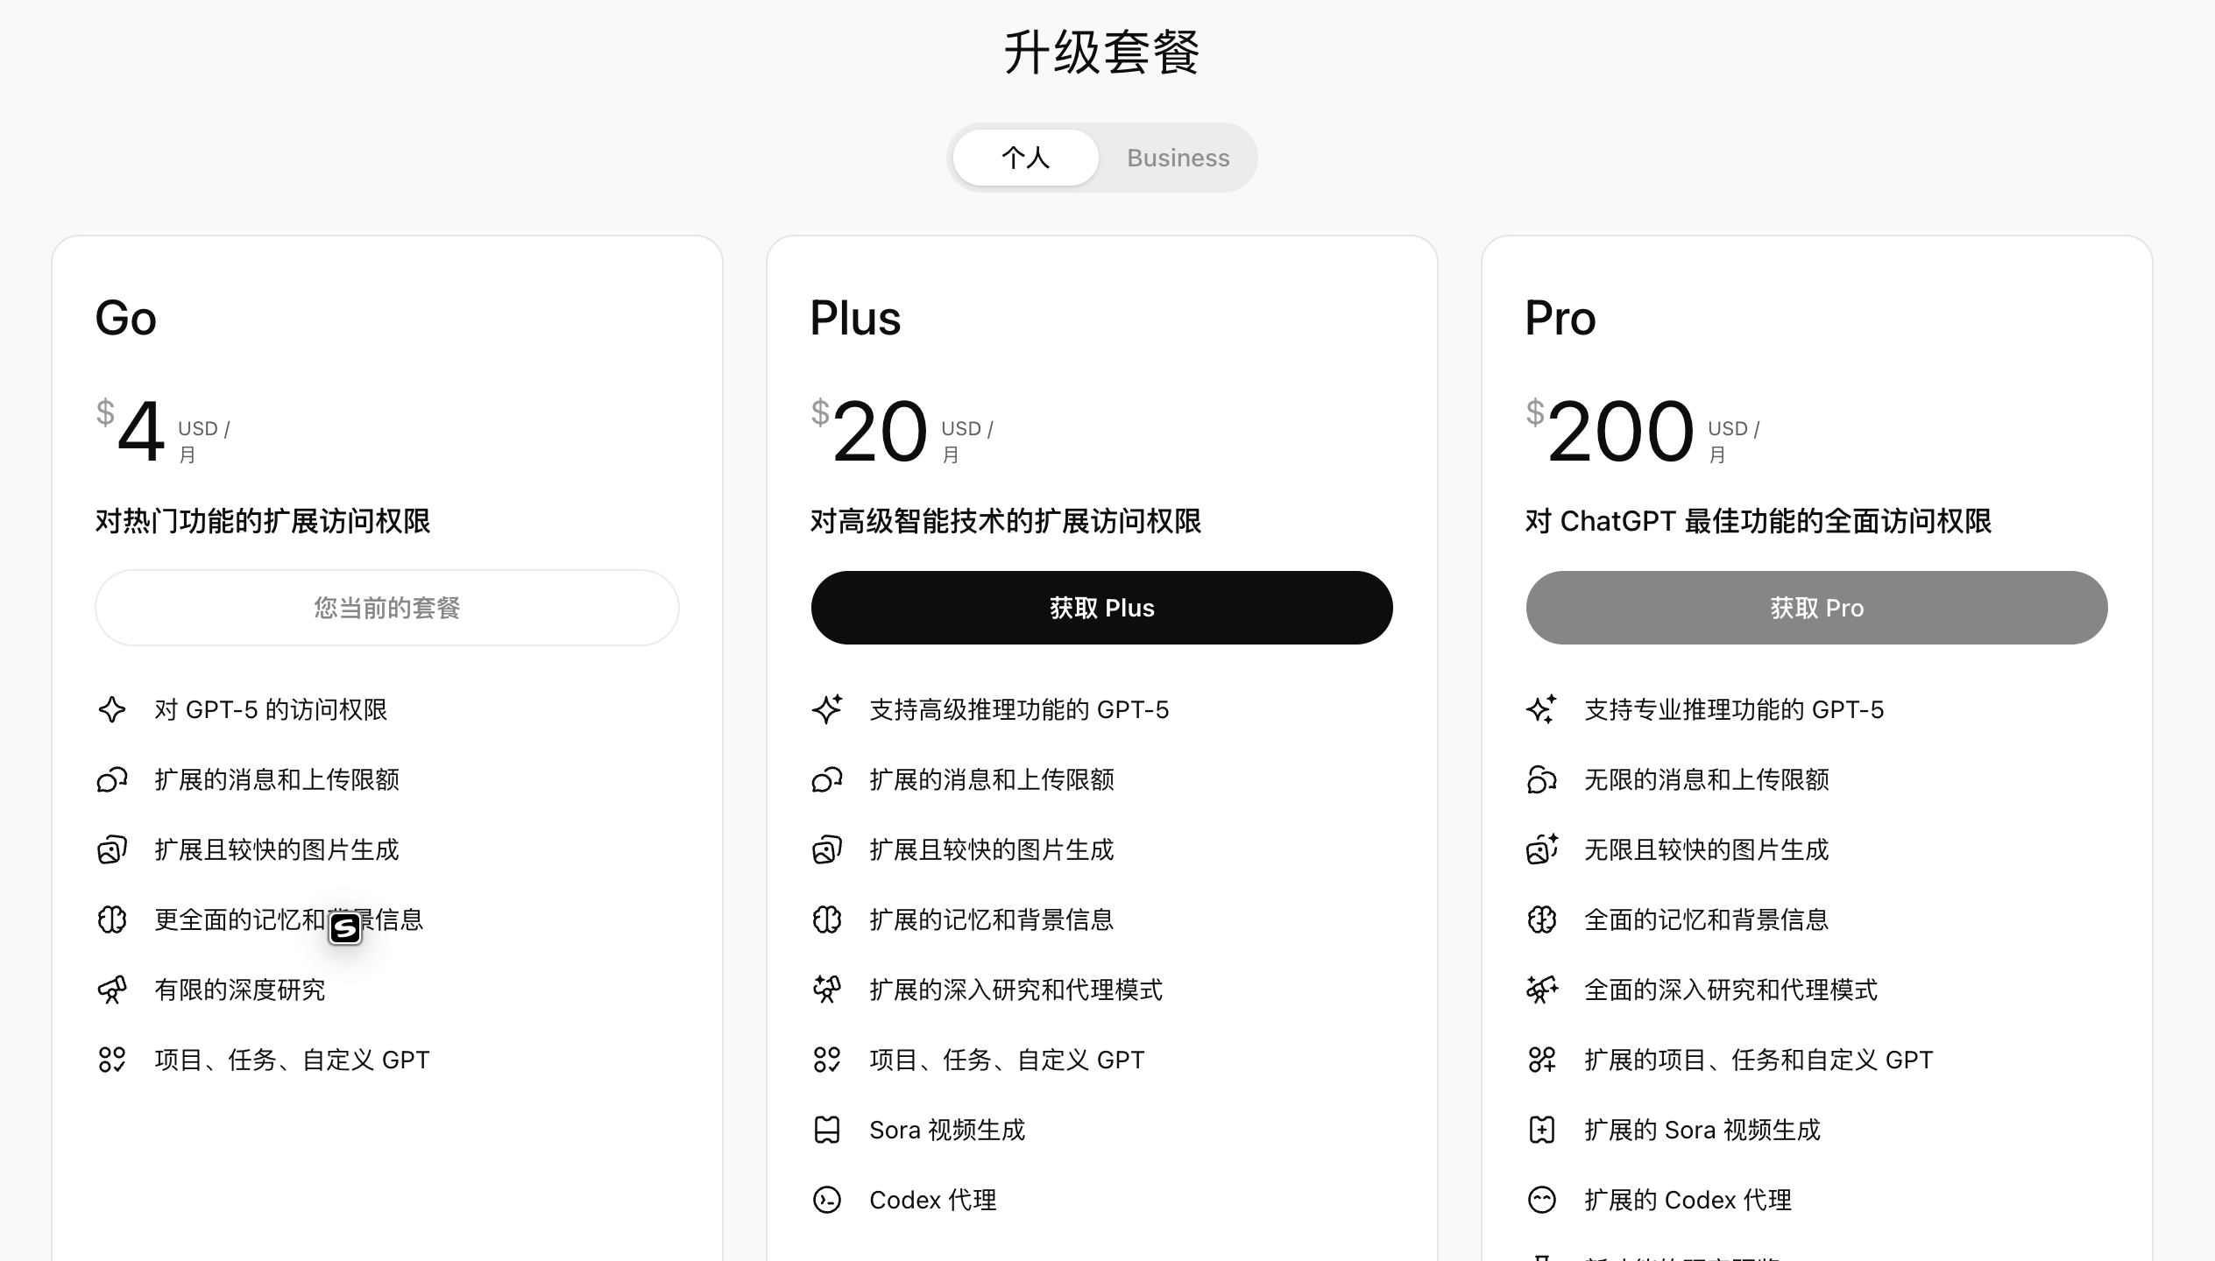
Task: Click brain icon beside 扩展的记忆和背景信息
Action: coord(827,919)
